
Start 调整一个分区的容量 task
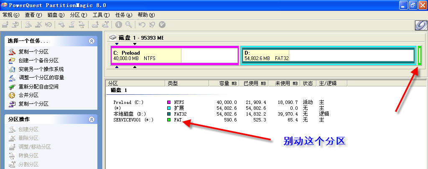(x=41, y=78)
